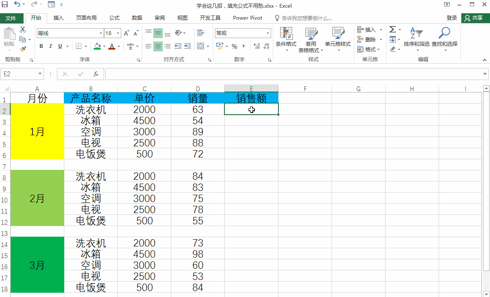490x297 pixels.
Task: Toggle Bold formatting
Action: pyautogui.click(x=41, y=46)
